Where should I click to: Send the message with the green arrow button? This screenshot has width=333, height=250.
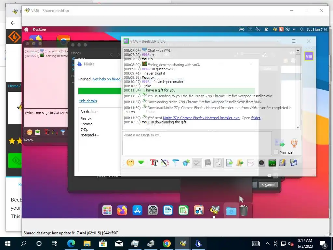point(280,143)
